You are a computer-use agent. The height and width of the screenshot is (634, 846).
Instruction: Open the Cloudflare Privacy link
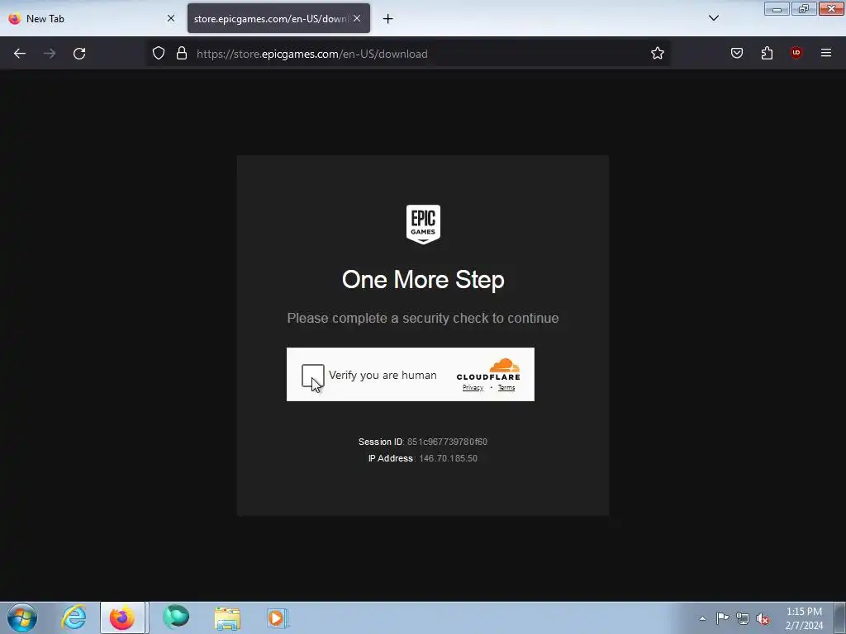pos(473,388)
